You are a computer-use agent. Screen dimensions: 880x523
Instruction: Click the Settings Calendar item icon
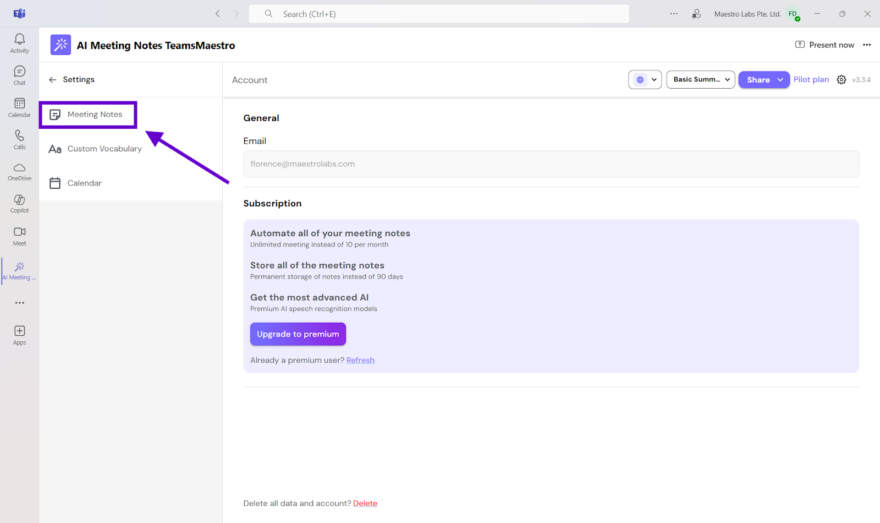coord(55,183)
